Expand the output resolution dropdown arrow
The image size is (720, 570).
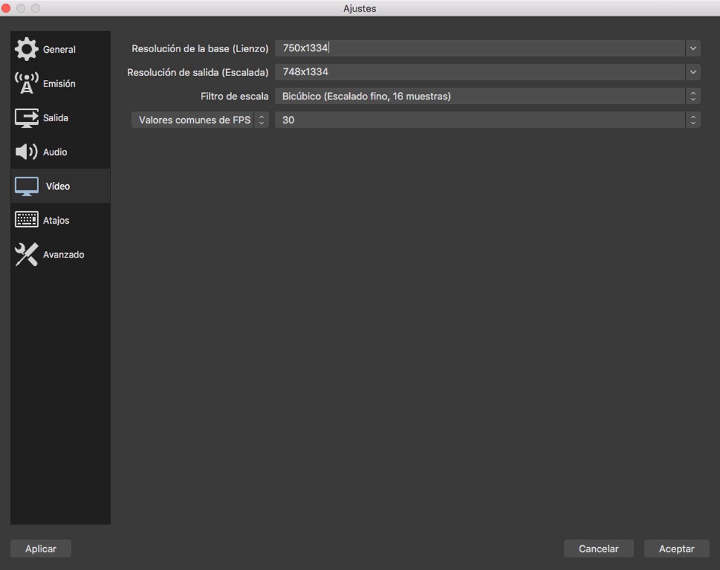pyautogui.click(x=693, y=72)
